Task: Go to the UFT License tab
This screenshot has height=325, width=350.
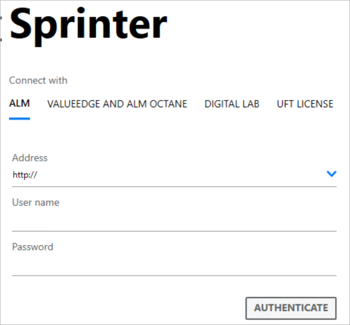Action: point(305,104)
